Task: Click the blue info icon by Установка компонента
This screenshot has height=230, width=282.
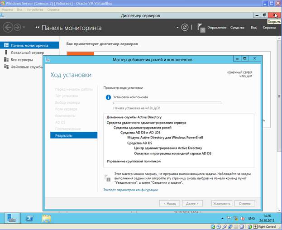Action: [x=108, y=97]
